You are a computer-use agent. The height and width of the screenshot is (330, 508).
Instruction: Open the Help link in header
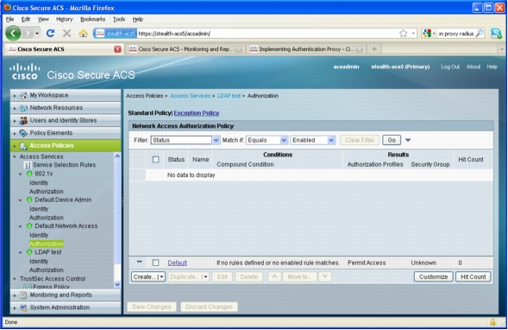tap(492, 67)
